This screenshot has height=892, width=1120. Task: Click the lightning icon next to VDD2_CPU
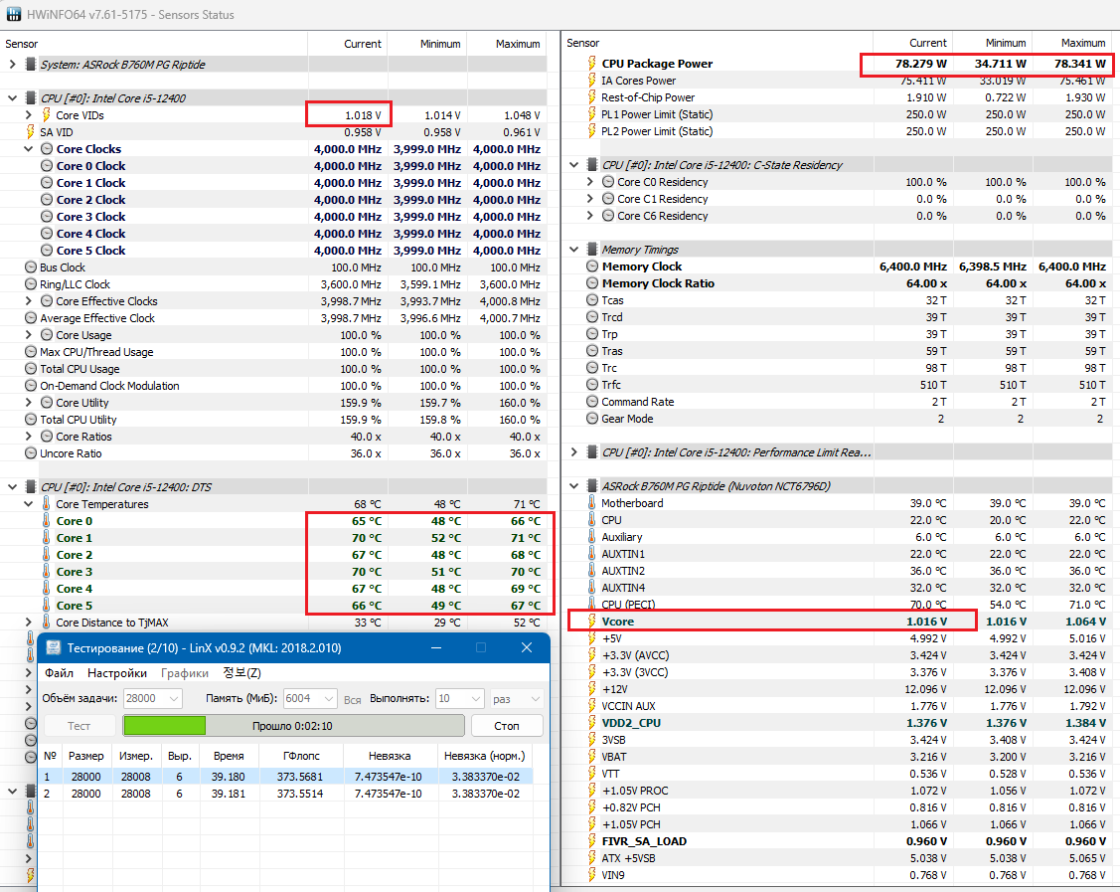pyautogui.click(x=590, y=723)
